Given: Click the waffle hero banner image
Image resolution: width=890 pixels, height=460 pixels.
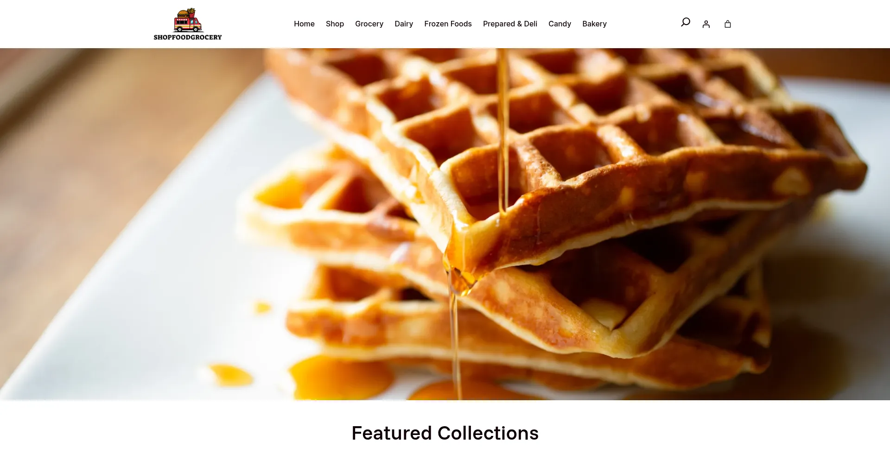Looking at the screenshot, I should click(x=445, y=224).
